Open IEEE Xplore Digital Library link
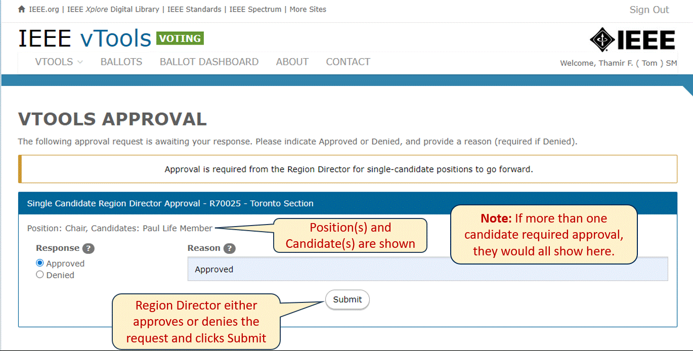The height and width of the screenshot is (351, 693). click(113, 9)
